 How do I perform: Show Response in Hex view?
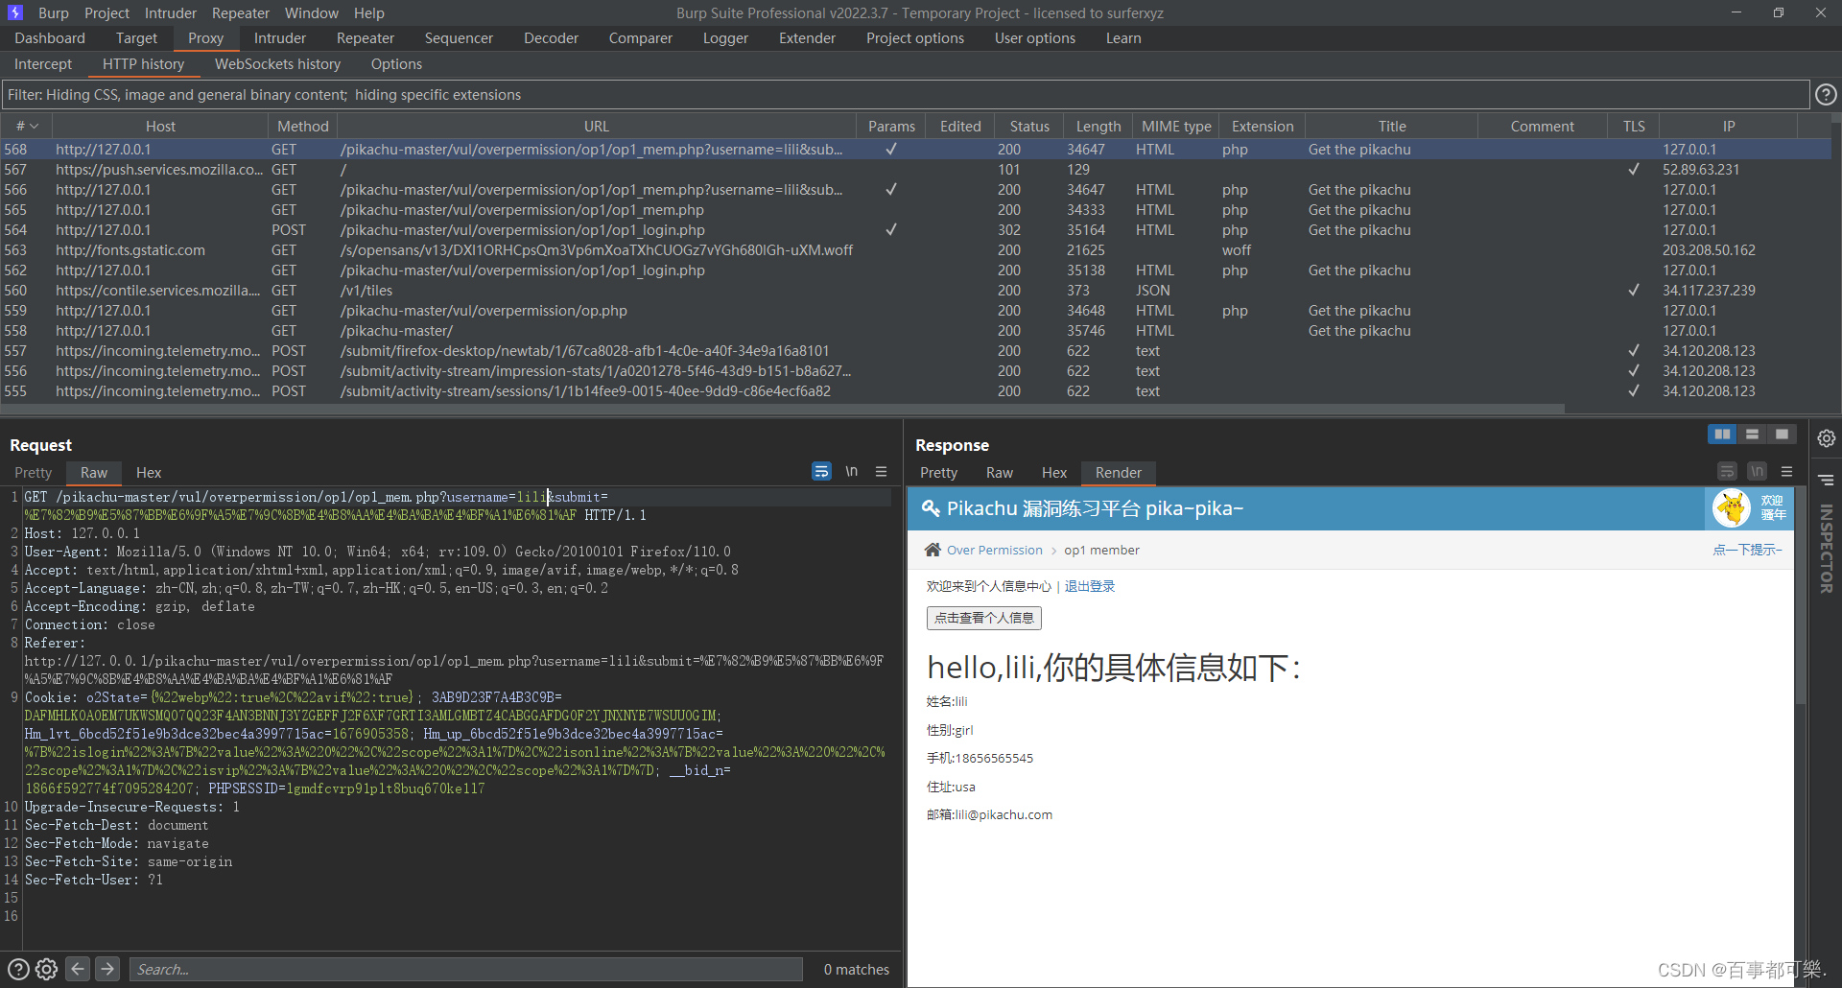(x=1054, y=473)
